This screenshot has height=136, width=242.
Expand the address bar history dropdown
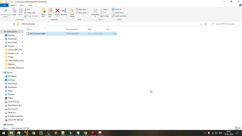click(201, 24)
